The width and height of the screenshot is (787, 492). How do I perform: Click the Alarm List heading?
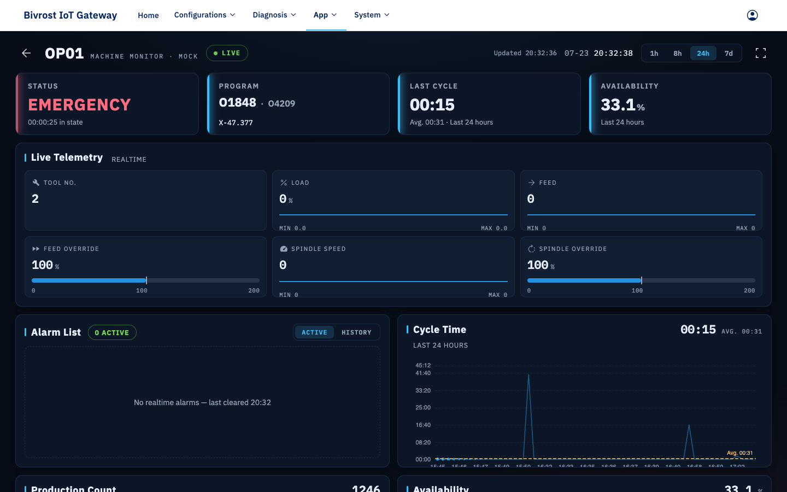tap(56, 332)
